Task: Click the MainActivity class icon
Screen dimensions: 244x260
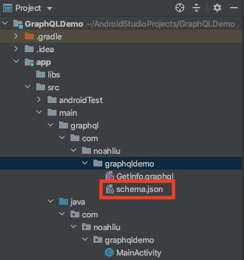Action: tap(109, 252)
